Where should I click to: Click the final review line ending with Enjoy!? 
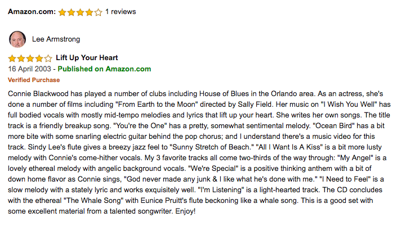point(102,211)
